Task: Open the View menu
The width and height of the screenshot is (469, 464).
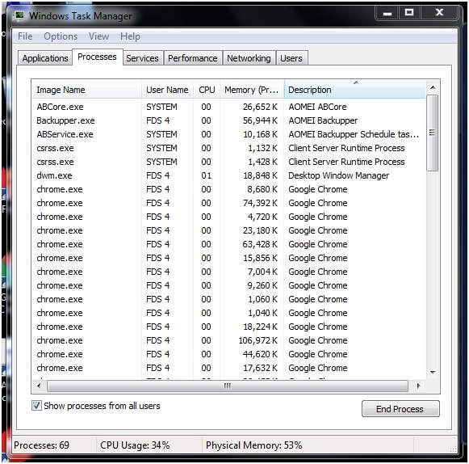Action: [x=98, y=36]
